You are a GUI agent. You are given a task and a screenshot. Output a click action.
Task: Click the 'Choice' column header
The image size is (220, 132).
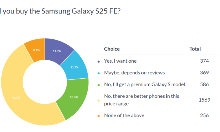pyautogui.click(x=112, y=49)
